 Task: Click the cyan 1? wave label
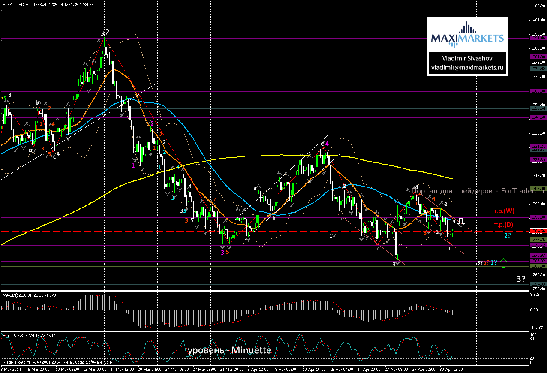494,262
